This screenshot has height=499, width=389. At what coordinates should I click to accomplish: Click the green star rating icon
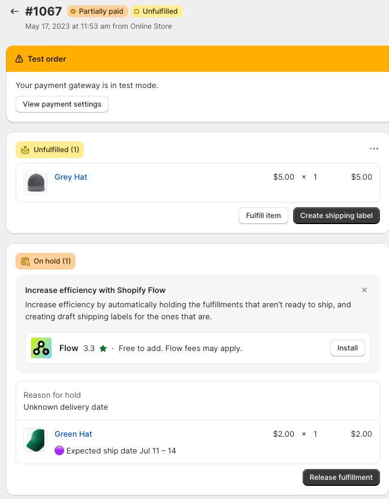pos(103,349)
